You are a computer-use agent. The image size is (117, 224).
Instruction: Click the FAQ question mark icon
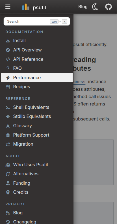point(8,68)
